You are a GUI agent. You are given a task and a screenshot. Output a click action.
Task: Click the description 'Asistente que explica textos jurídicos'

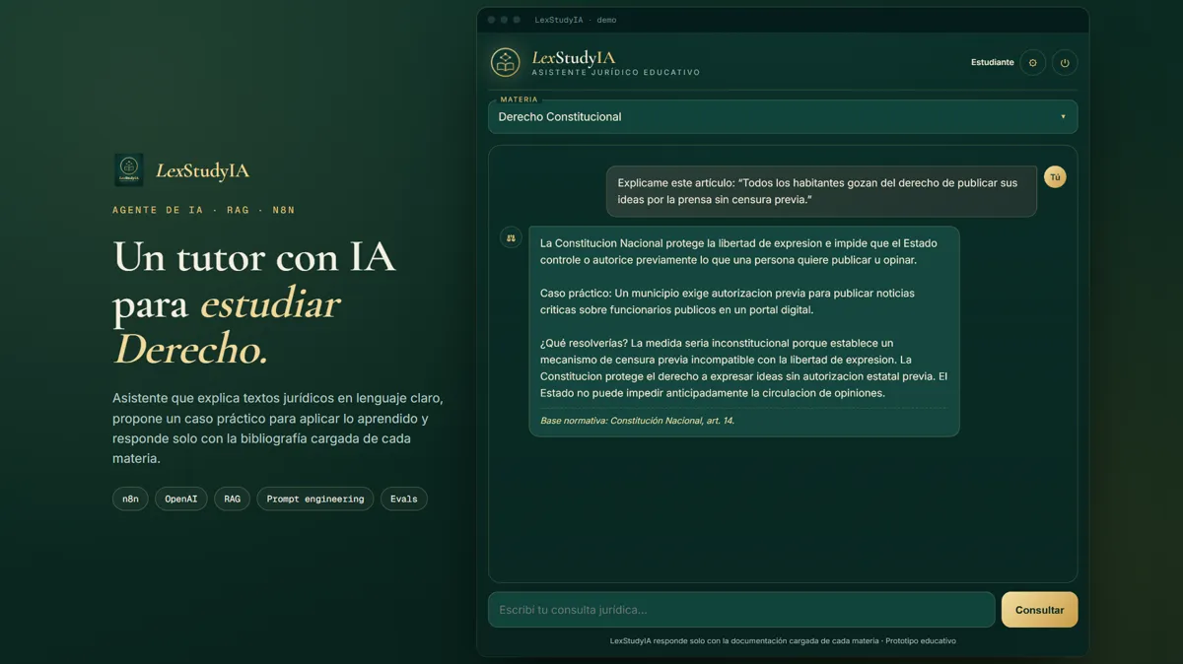pos(278,429)
